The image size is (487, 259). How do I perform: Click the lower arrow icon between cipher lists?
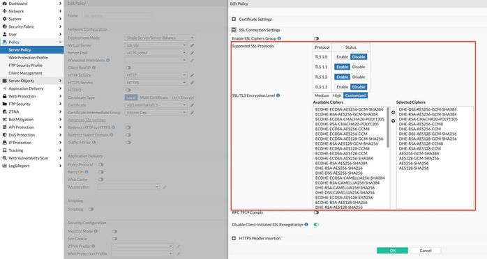pyautogui.click(x=394, y=121)
